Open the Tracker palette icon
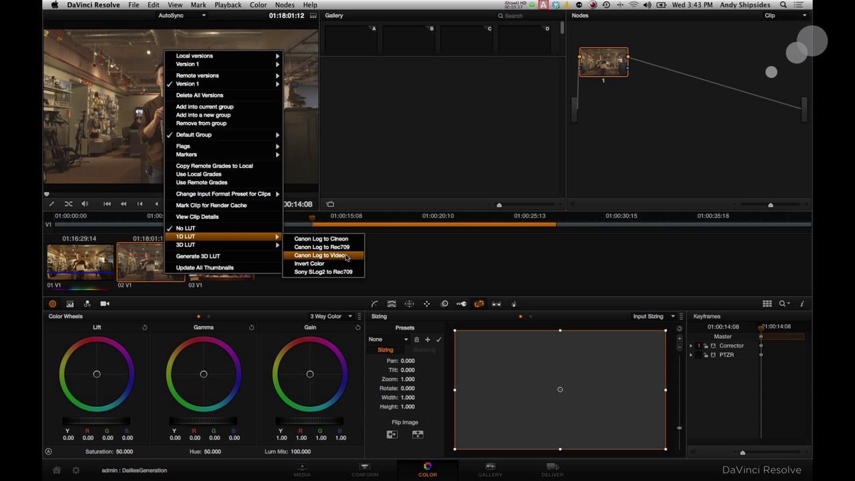This screenshot has width=855, height=481. pyautogui.click(x=427, y=304)
